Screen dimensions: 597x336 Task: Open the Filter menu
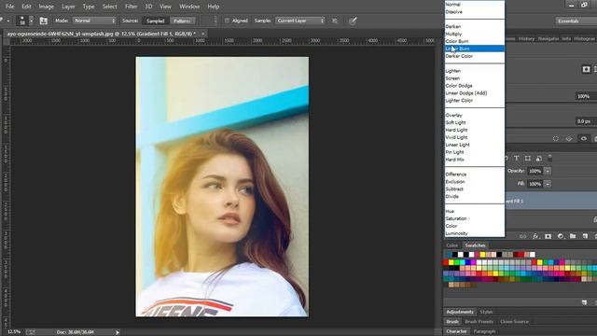131,7
